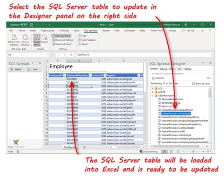
Task: Collapse the AdventureWorks database node
Action: [153, 96]
